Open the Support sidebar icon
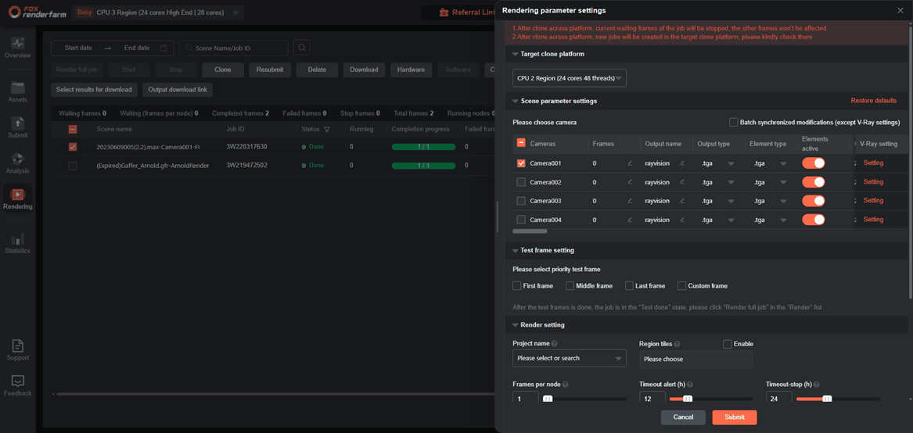This screenshot has height=433, width=913. [x=17, y=349]
